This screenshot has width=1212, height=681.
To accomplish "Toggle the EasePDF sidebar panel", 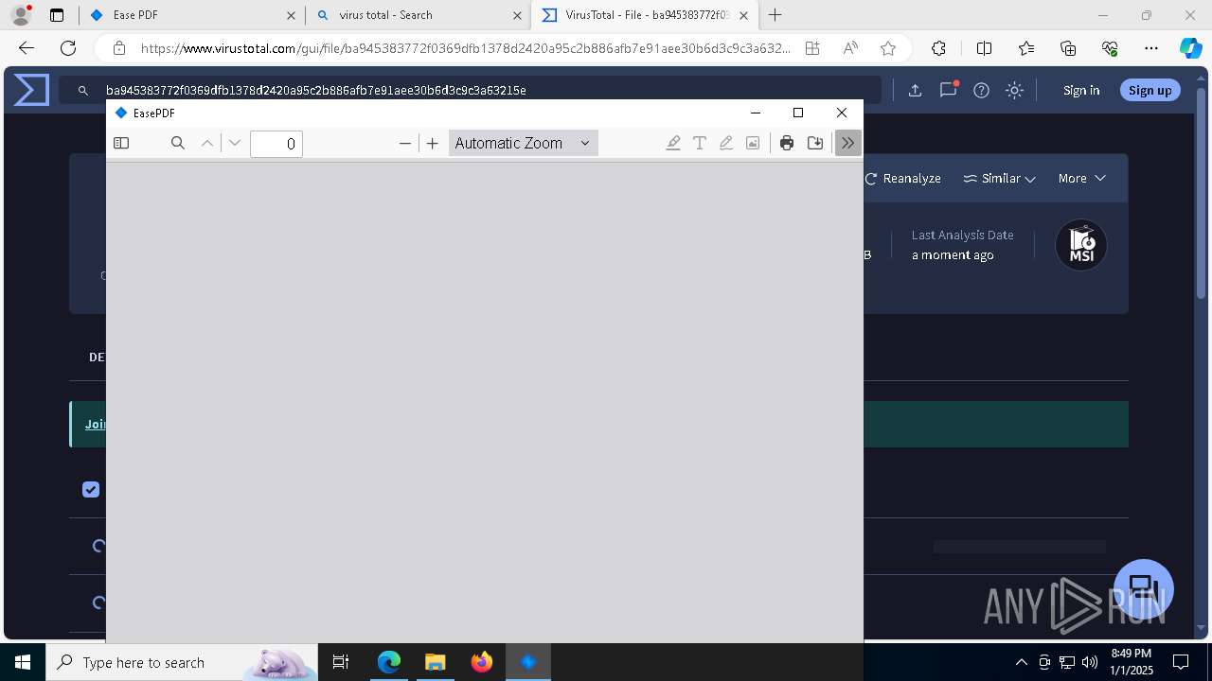I will click(x=121, y=143).
